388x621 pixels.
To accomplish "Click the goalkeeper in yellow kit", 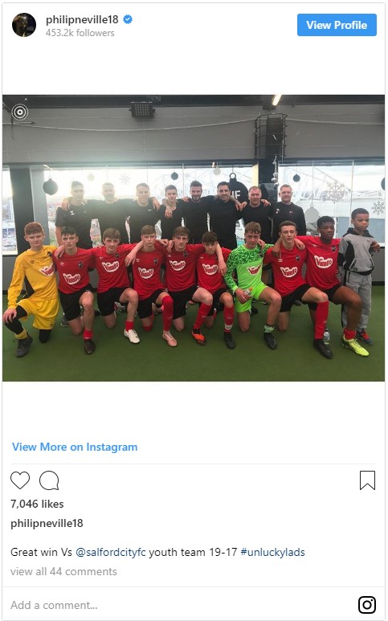I will click(32, 289).
